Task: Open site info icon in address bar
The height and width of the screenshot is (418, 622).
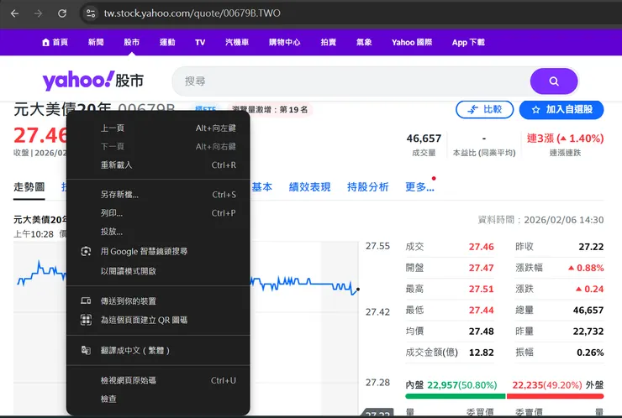Action: [91, 13]
